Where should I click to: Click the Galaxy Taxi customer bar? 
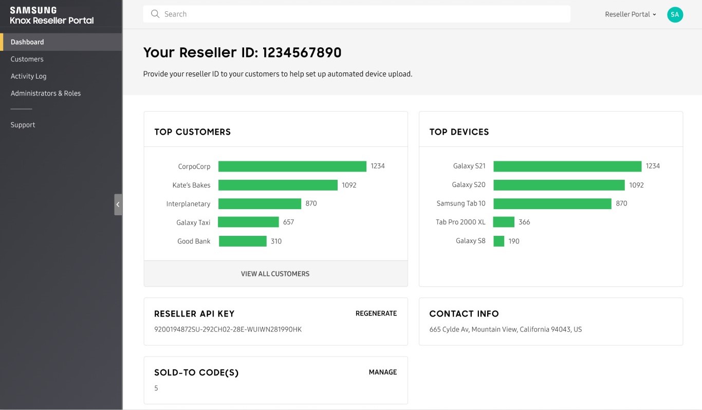coord(248,222)
